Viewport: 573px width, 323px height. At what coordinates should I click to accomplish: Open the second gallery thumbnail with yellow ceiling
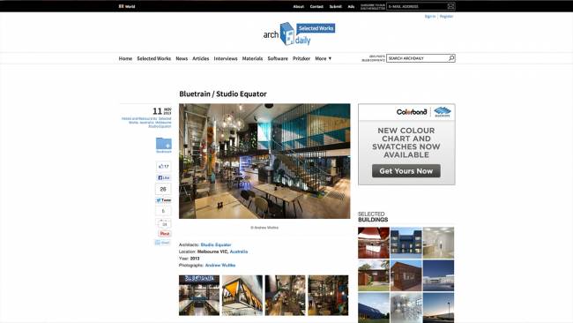(x=242, y=295)
